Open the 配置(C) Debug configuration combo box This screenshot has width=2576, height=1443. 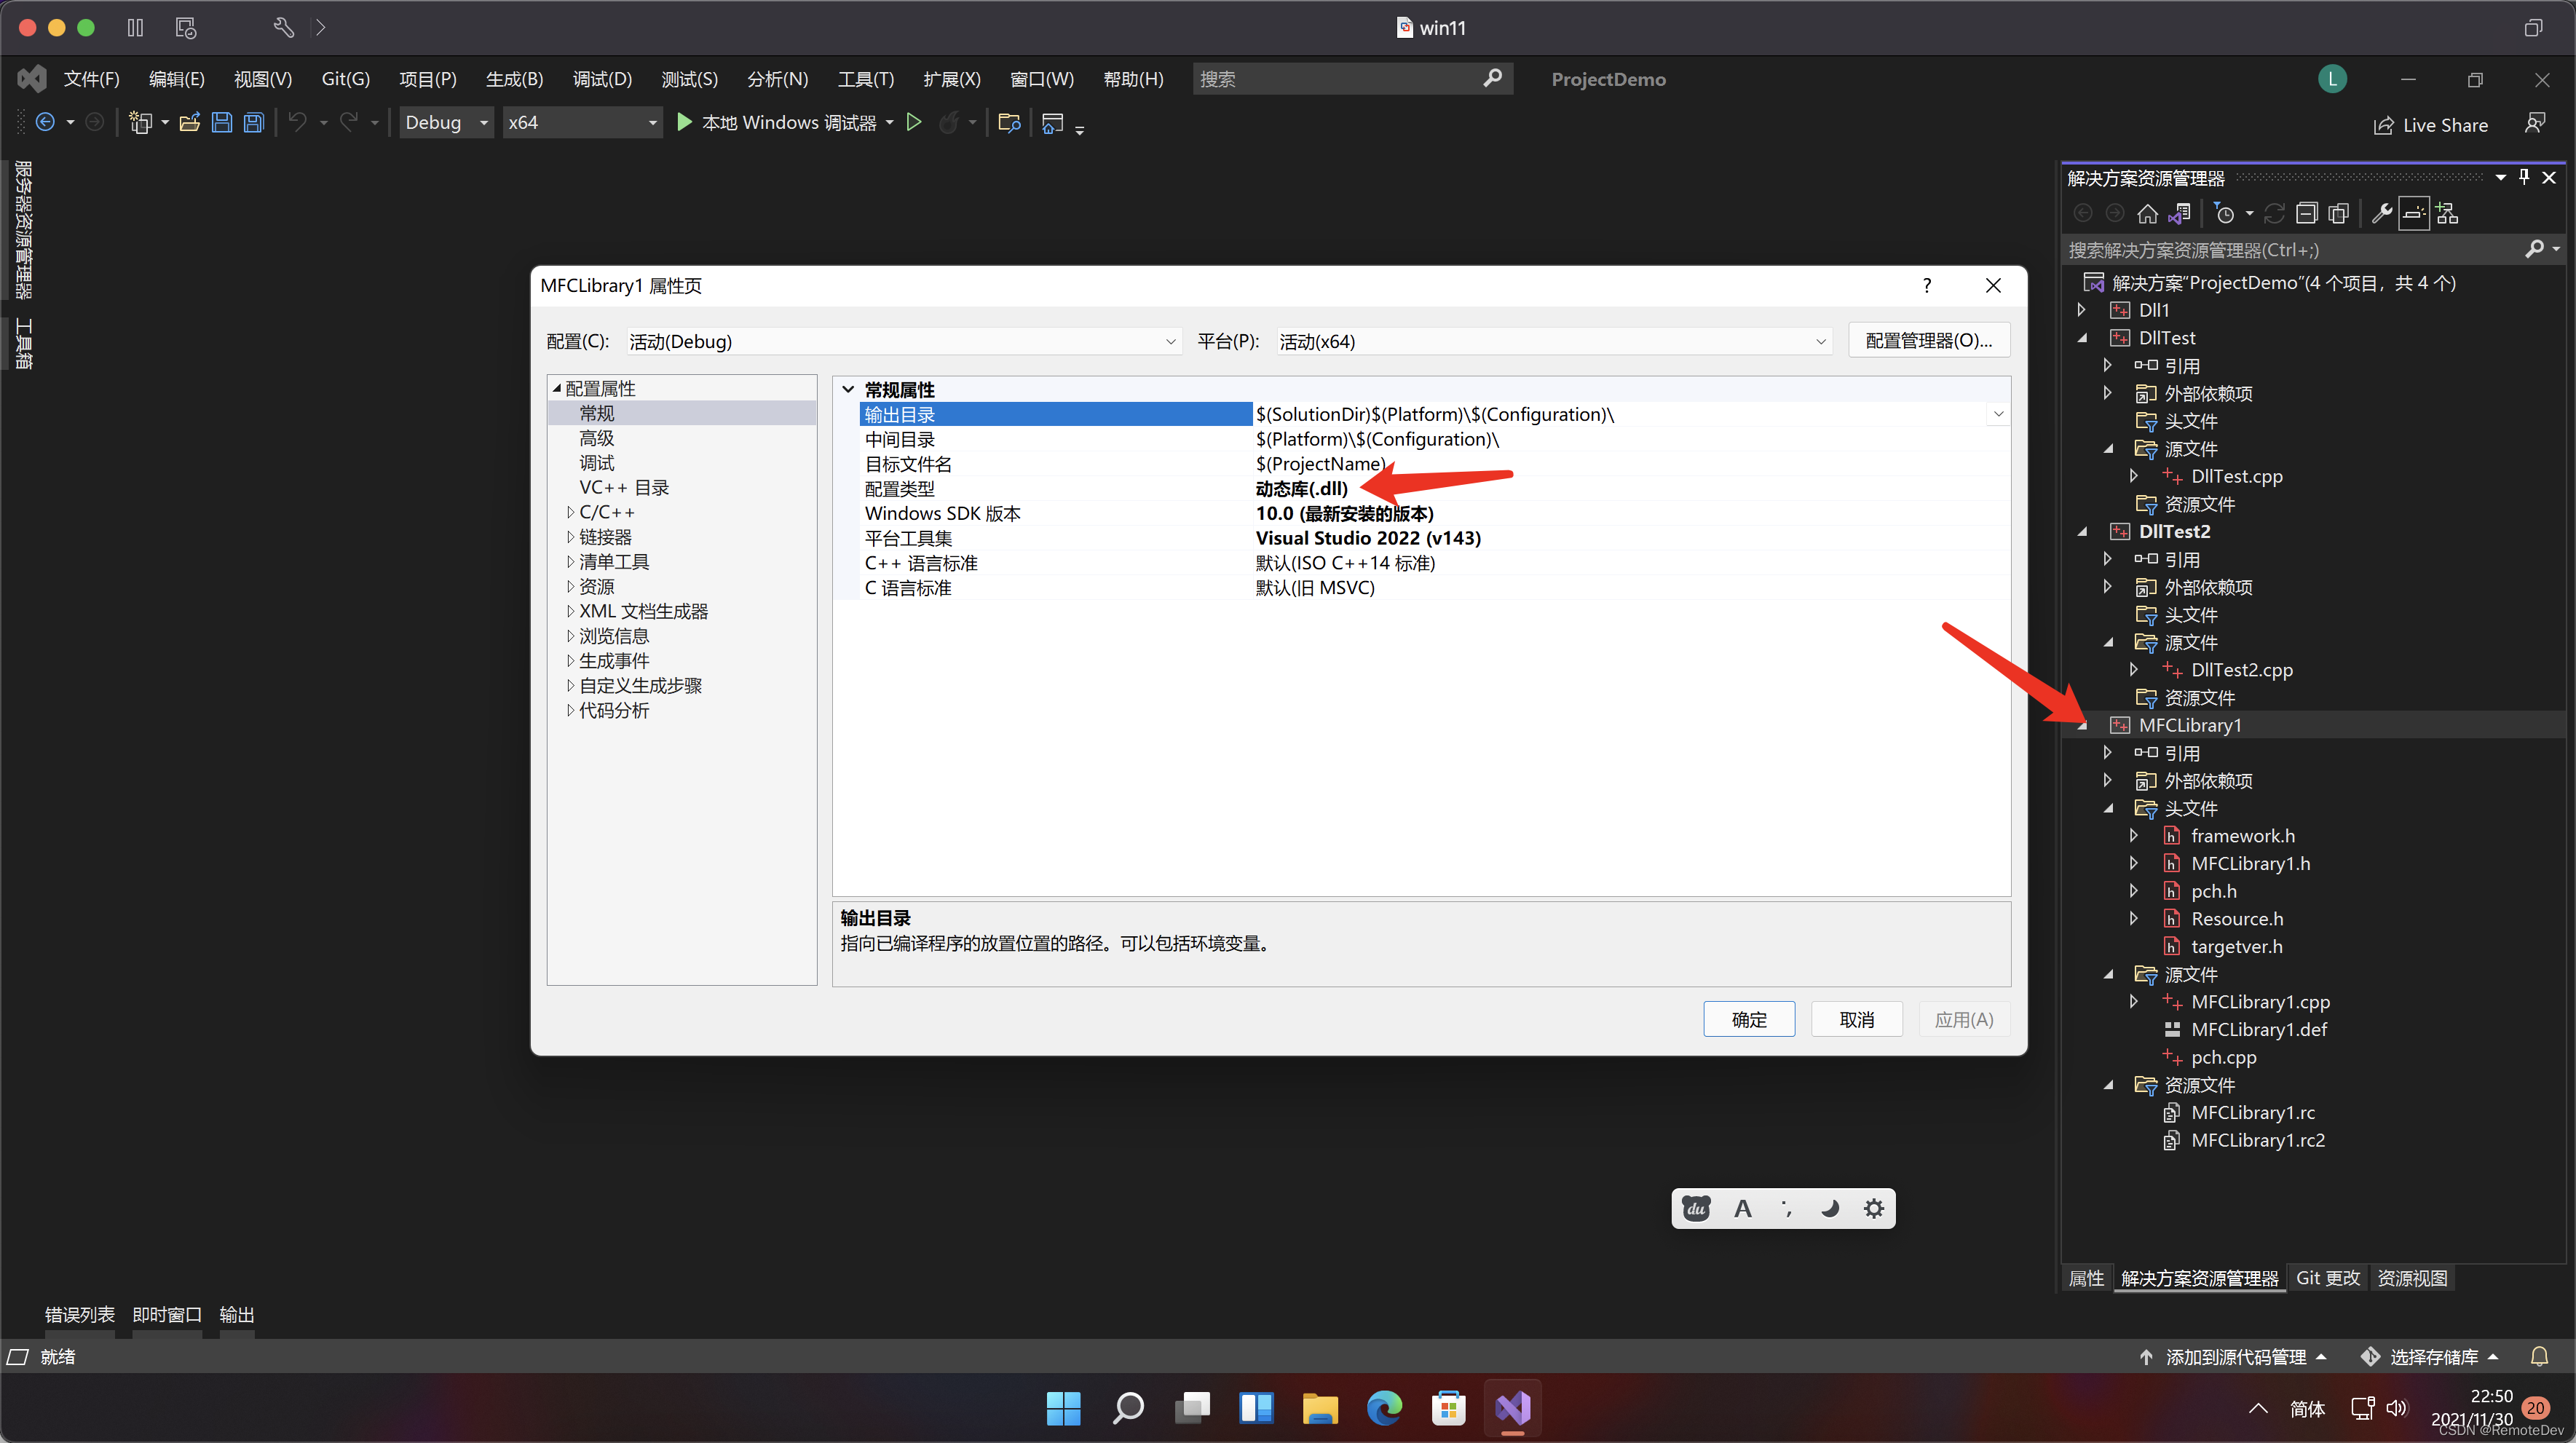coord(903,341)
